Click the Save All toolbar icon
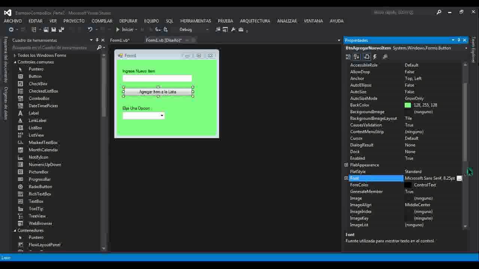479x269 pixels. click(x=61, y=30)
